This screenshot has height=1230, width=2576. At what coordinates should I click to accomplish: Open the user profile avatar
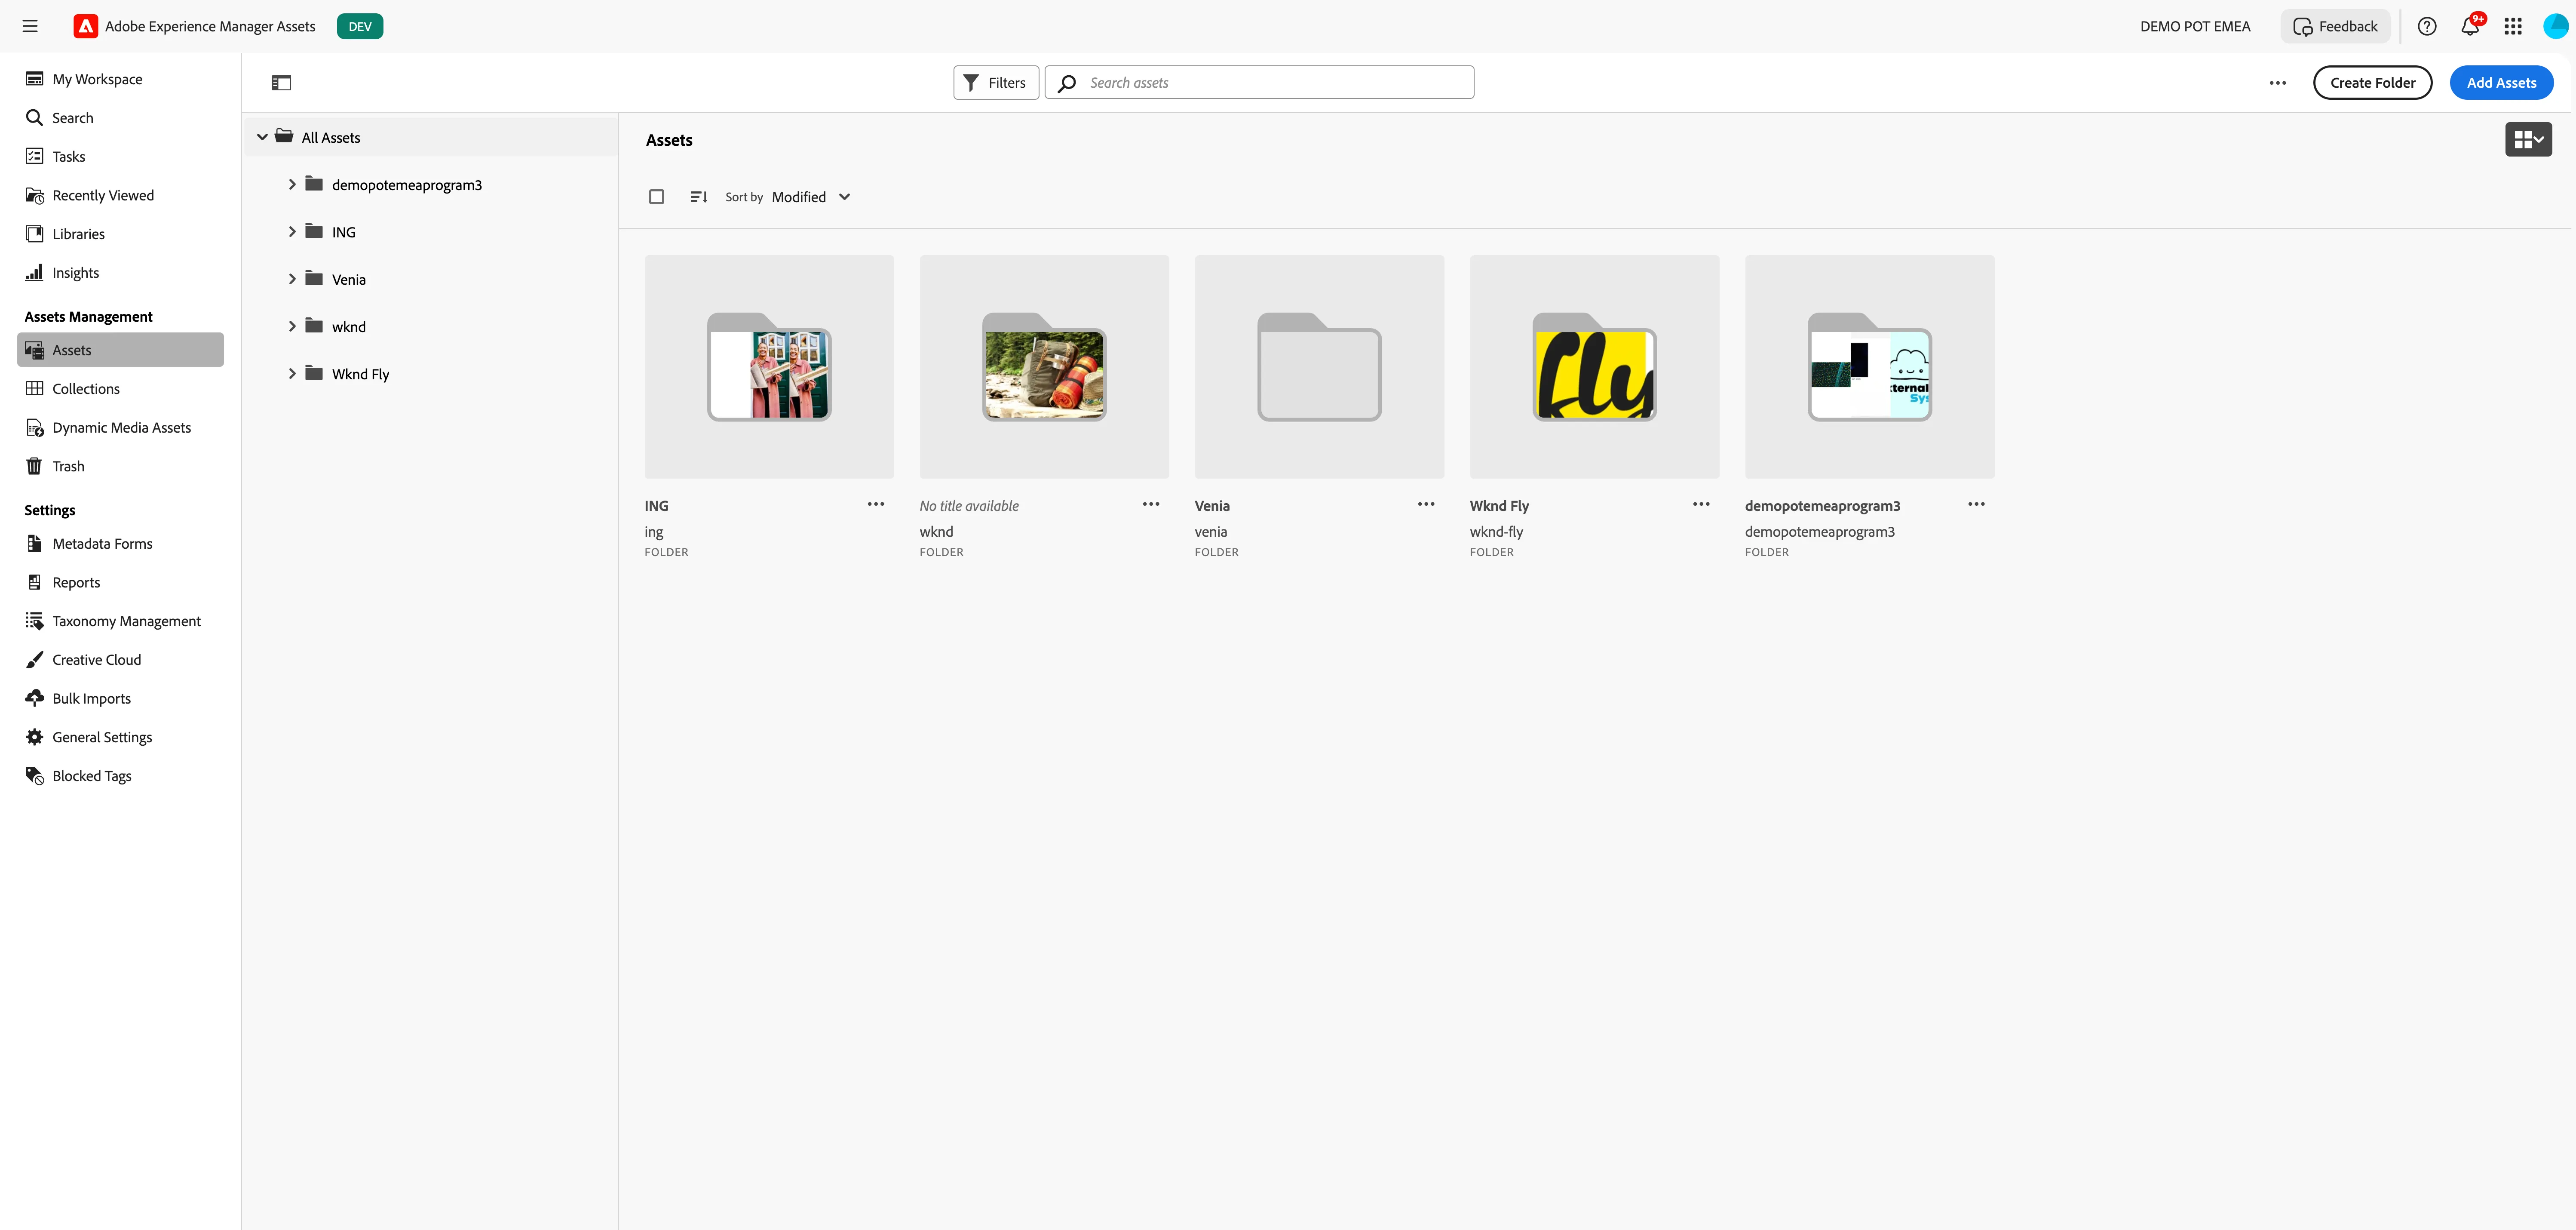pyautogui.click(x=2555, y=26)
